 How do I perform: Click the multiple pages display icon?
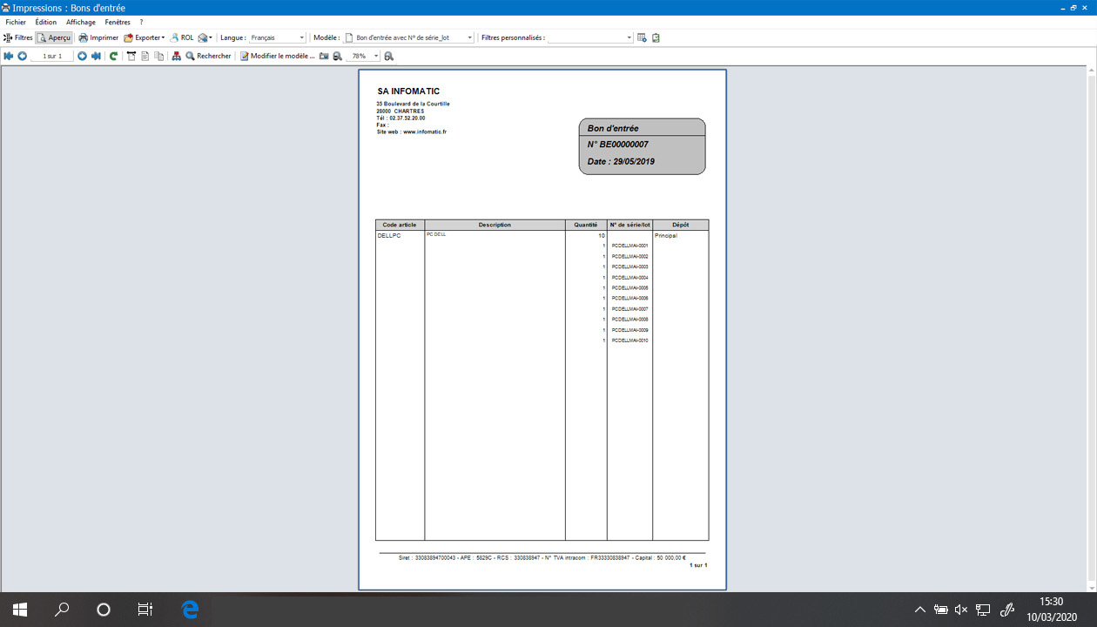click(x=158, y=56)
